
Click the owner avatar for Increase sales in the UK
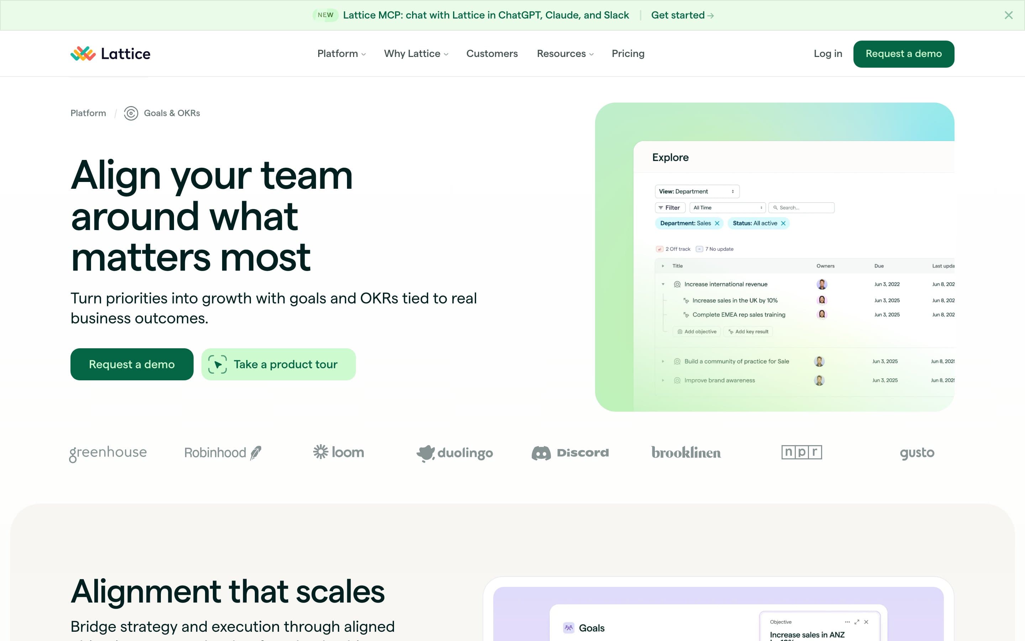coord(822,300)
